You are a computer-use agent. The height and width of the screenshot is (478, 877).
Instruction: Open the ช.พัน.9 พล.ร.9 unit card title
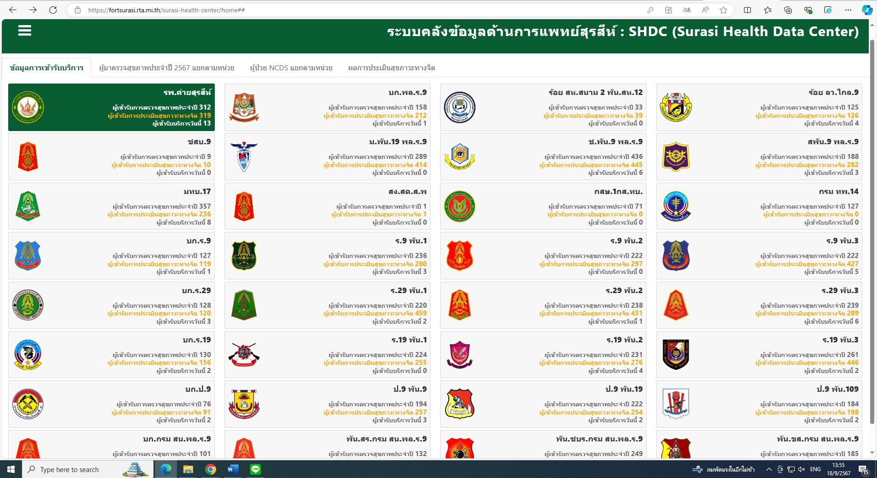click(x=615, y=142)
